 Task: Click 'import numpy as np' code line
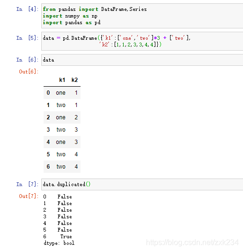pyautogui.click(x=70, y=16)
